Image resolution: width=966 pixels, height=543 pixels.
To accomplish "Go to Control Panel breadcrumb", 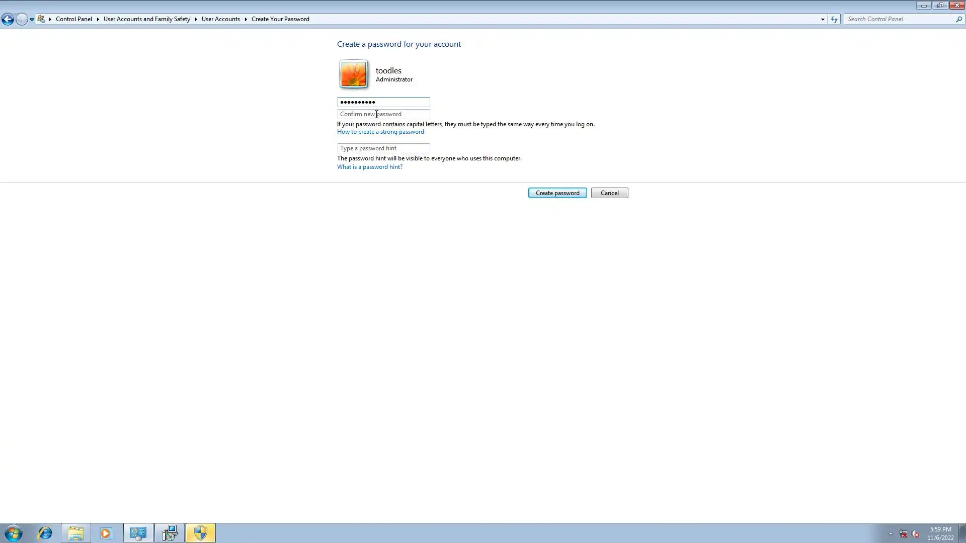I will pyautogui.click(x=74, y=19).
